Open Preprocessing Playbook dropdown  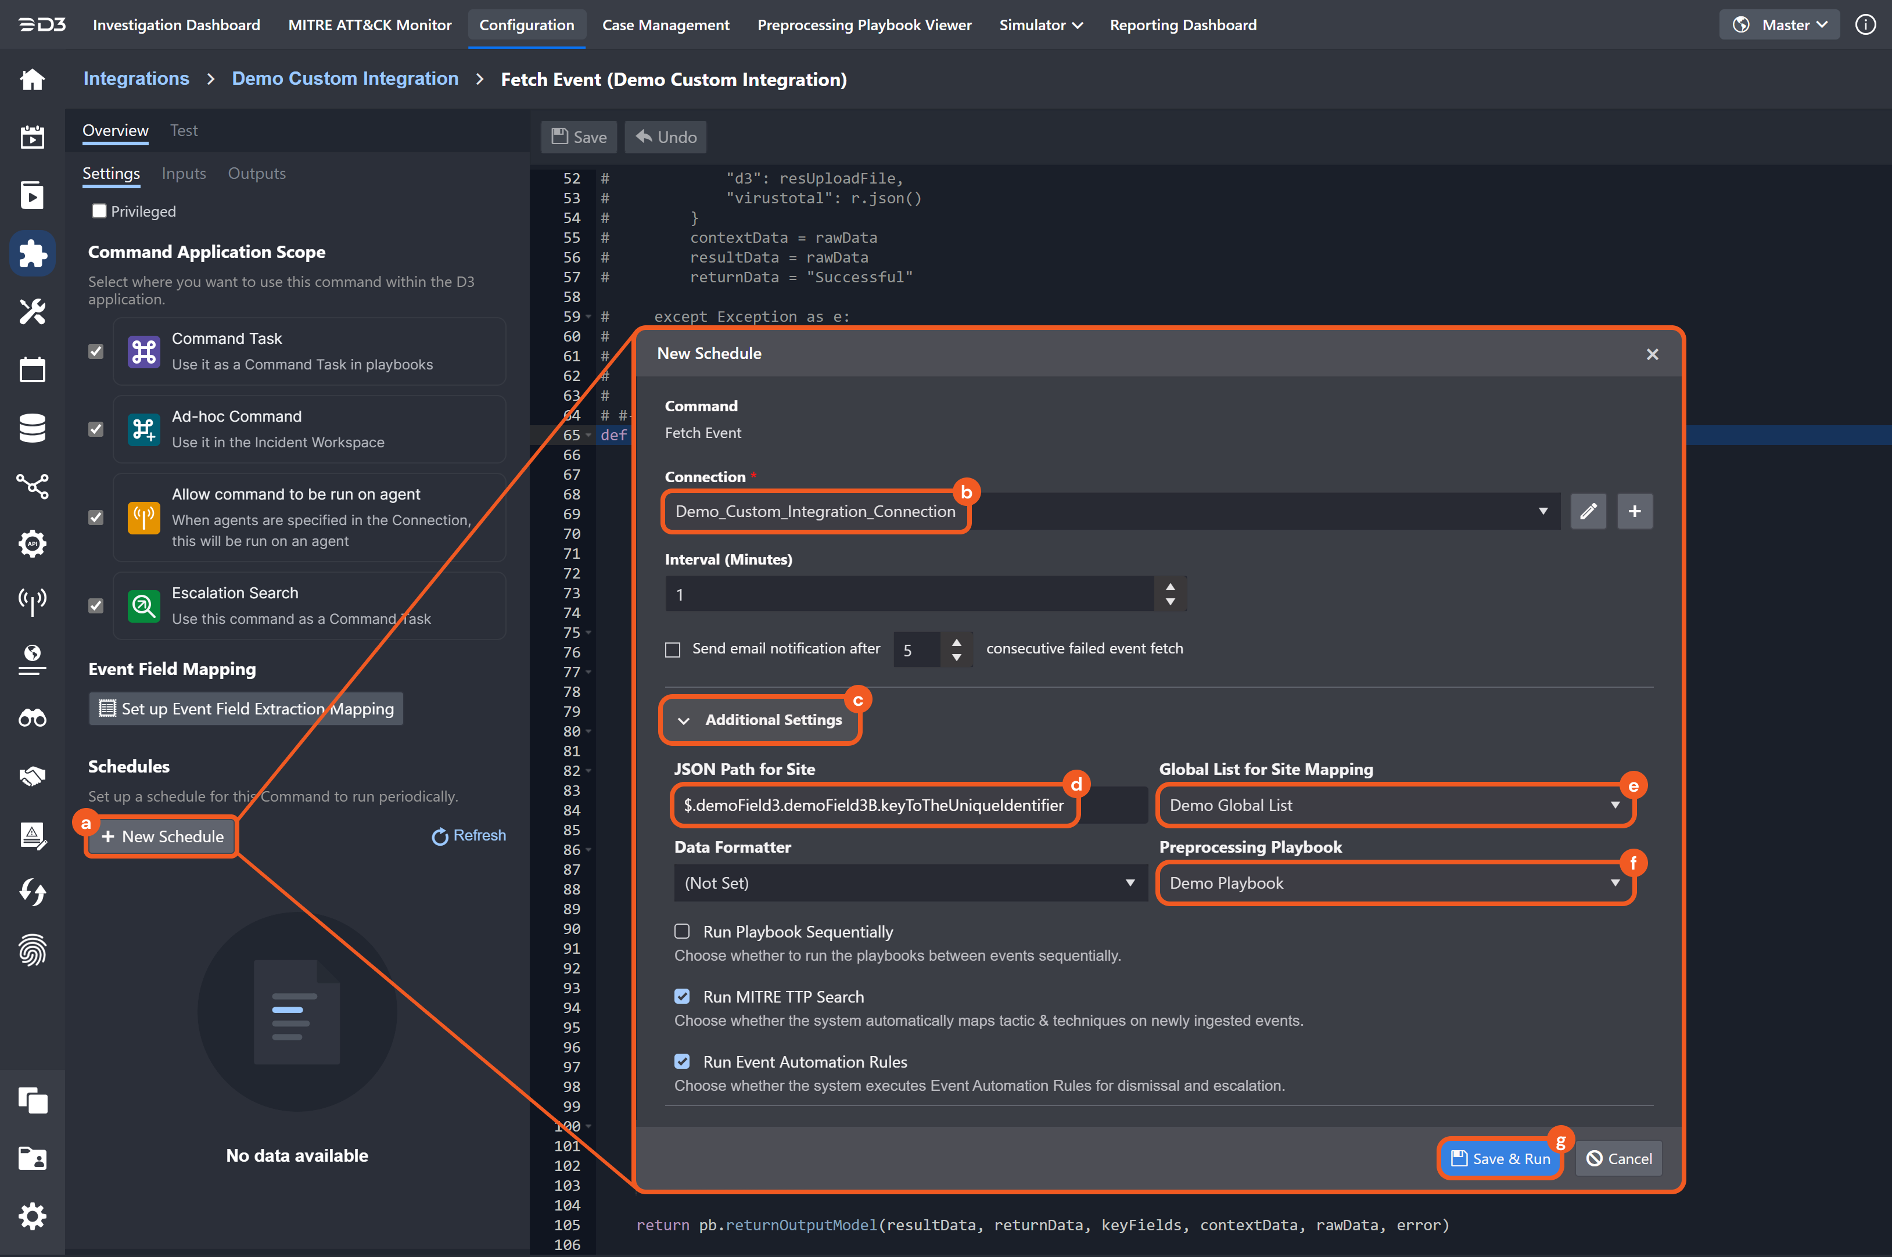pos(1394,882)
